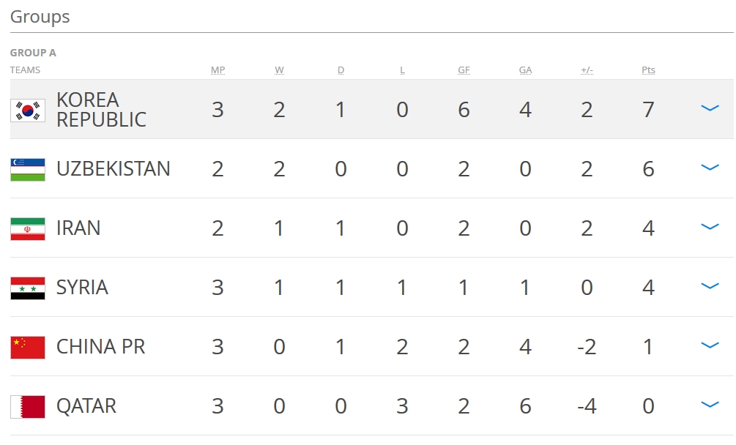Click the Korea Republic flag icon
Viewport: 736px width, 445px height.
28,110
